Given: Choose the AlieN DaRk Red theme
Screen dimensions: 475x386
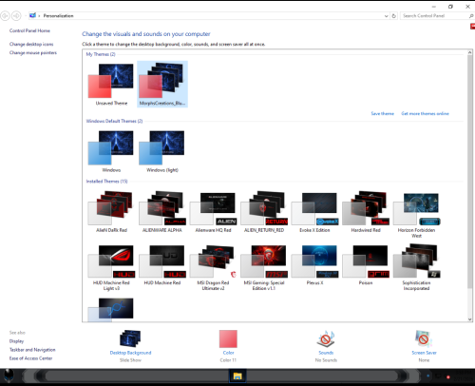Looking at the screenshot, I should (x=111, y=212).
